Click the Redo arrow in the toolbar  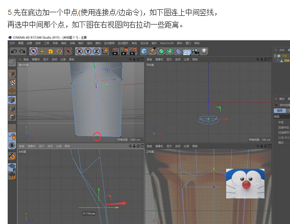[x=22, y=51]
